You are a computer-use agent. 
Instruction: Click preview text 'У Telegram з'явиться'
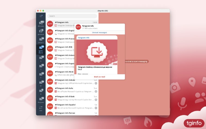pyautogui.click(x=65, y=67)
